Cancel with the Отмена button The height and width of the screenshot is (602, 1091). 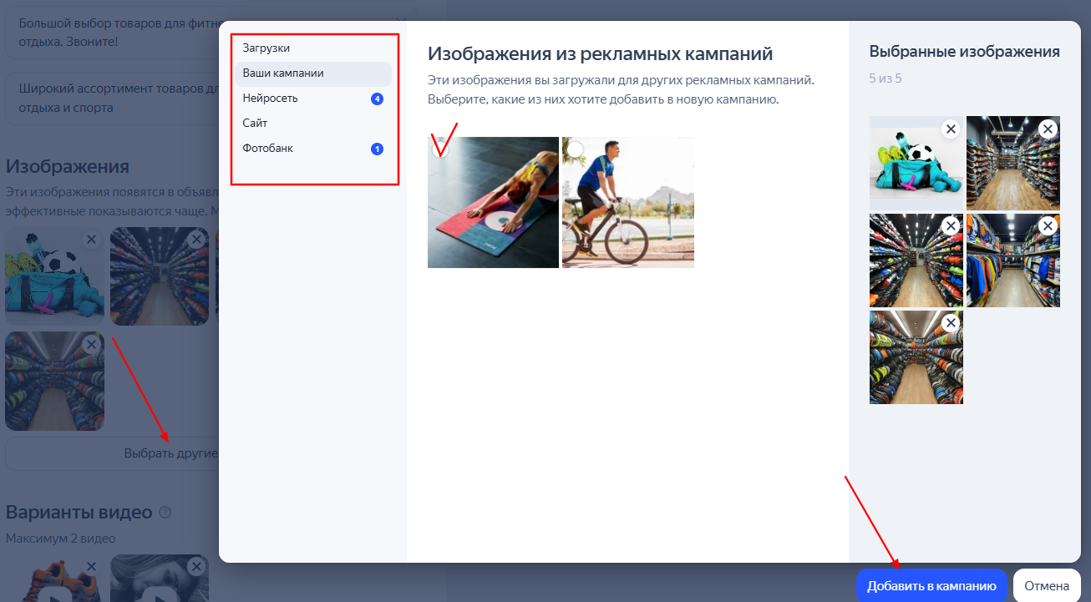click(x=1047, y=586)
